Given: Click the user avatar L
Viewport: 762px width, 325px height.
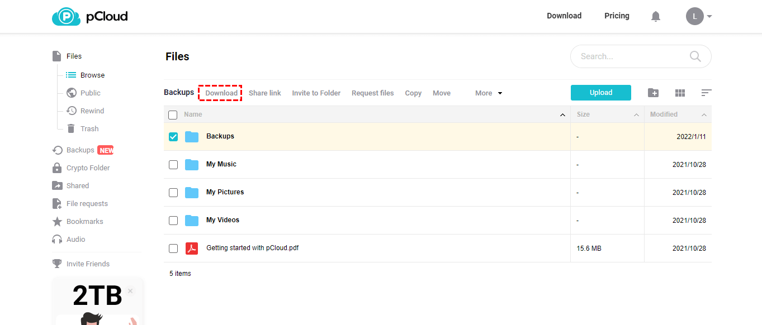Looking at the screenshot, I should [695, 16].
